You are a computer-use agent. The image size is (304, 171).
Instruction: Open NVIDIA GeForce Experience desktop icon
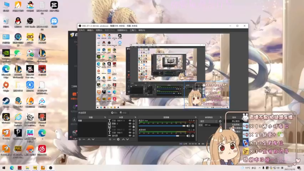pyautogui.click(x=6, y=55)
